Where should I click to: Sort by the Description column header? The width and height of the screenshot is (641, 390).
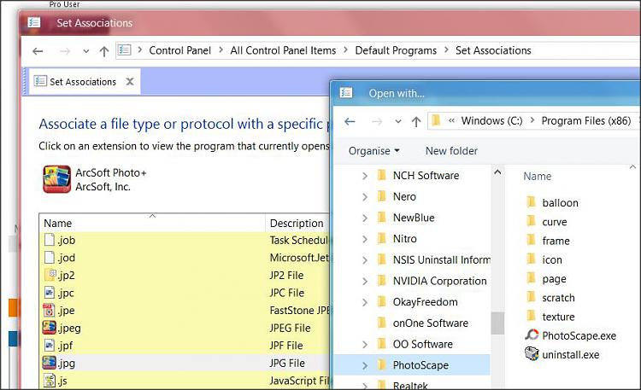coord(297,223)
